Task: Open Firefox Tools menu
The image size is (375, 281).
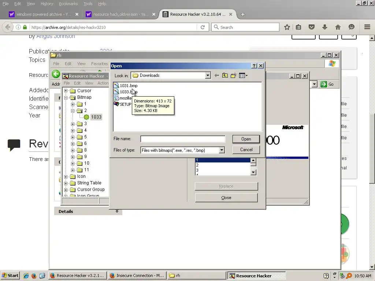Action: 88,4
